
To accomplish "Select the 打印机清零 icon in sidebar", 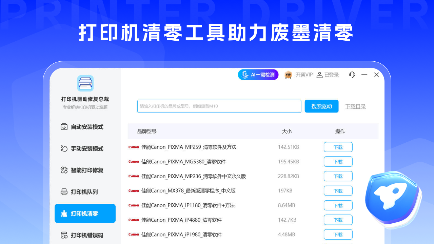I will pyautogui.click(x=64, y=213).
